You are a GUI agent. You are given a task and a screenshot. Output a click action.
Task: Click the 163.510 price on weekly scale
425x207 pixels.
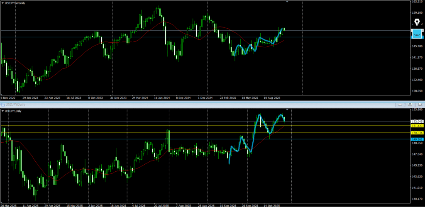coord(417,2)
